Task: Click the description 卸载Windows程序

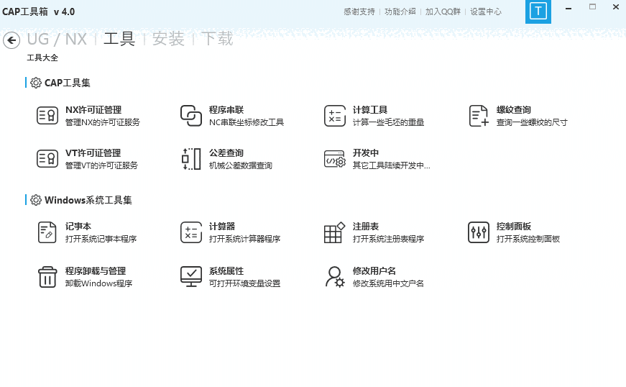Action: point(99,283)
